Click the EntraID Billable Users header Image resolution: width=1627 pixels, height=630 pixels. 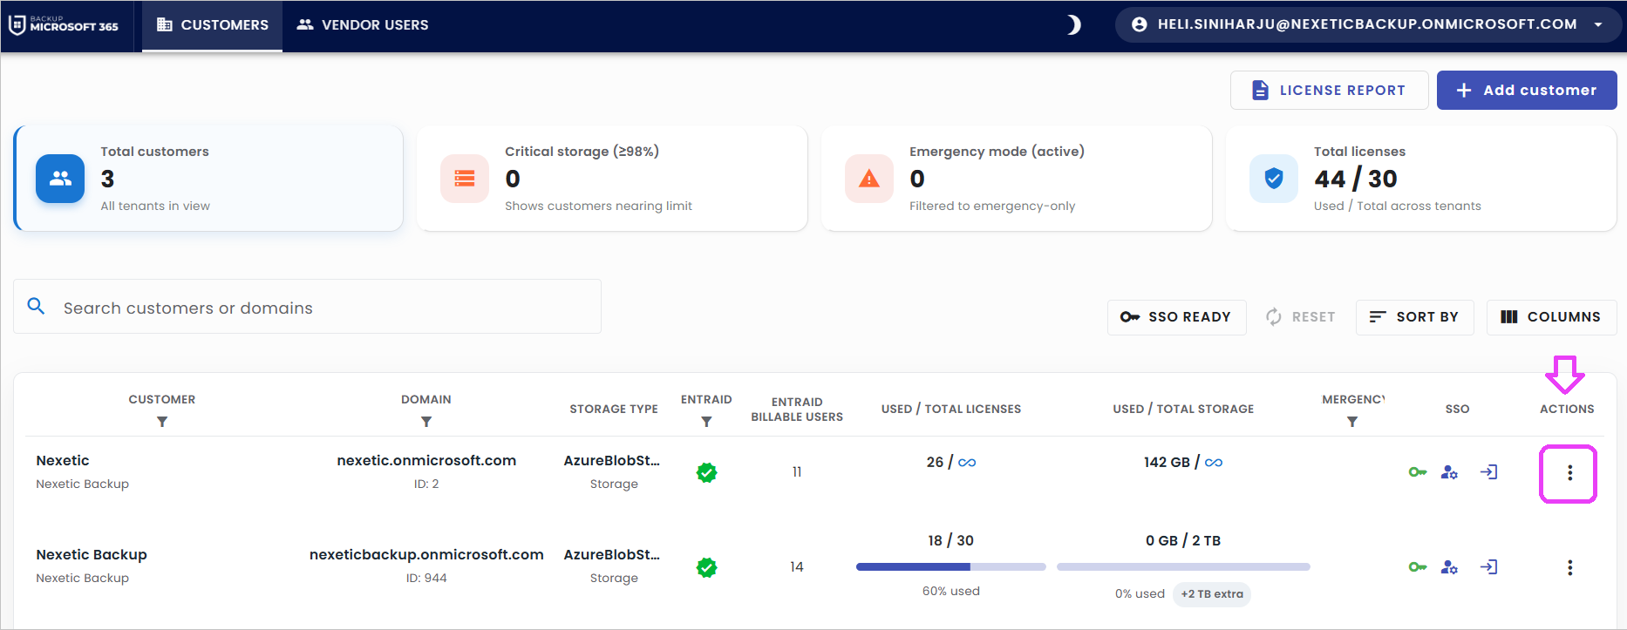coord(797,410)
